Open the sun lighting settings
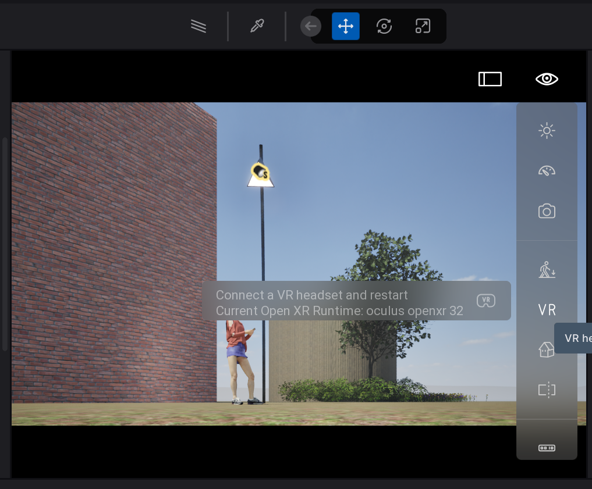This screenshot has width=592, height=489. click(x=547, y=131)
